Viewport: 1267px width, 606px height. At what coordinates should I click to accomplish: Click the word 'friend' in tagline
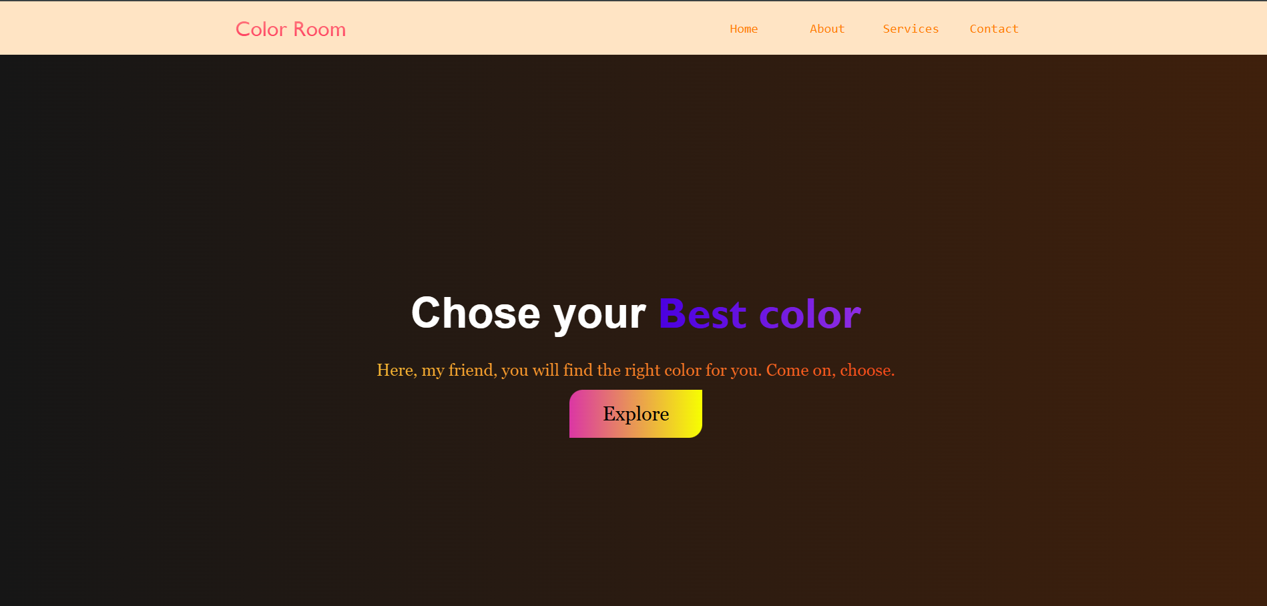coord(471,370)
